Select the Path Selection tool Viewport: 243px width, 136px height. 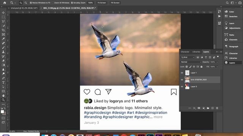pyautogui.click(x=3, y=87)
